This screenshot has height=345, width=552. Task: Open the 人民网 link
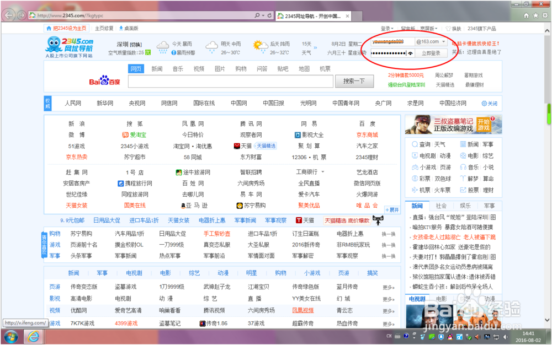pos(73,103)
